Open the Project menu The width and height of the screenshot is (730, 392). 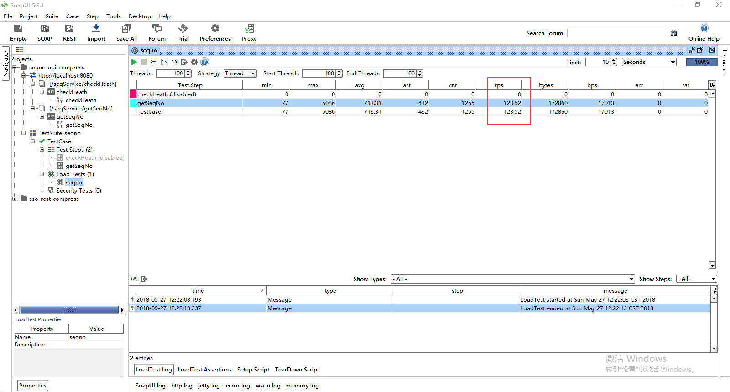coord(29,16)
